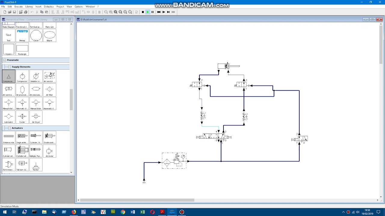This screenshot has width=385, height=216.
Task: Pause the simulation
Action: 152,12
